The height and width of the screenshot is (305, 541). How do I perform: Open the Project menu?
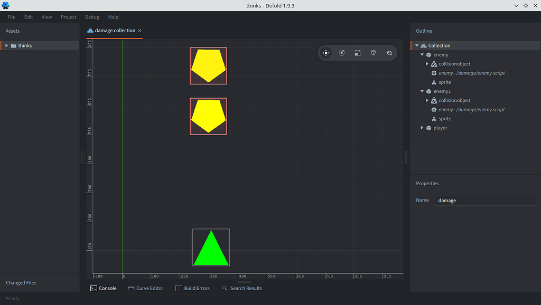(x=68, y=17)
